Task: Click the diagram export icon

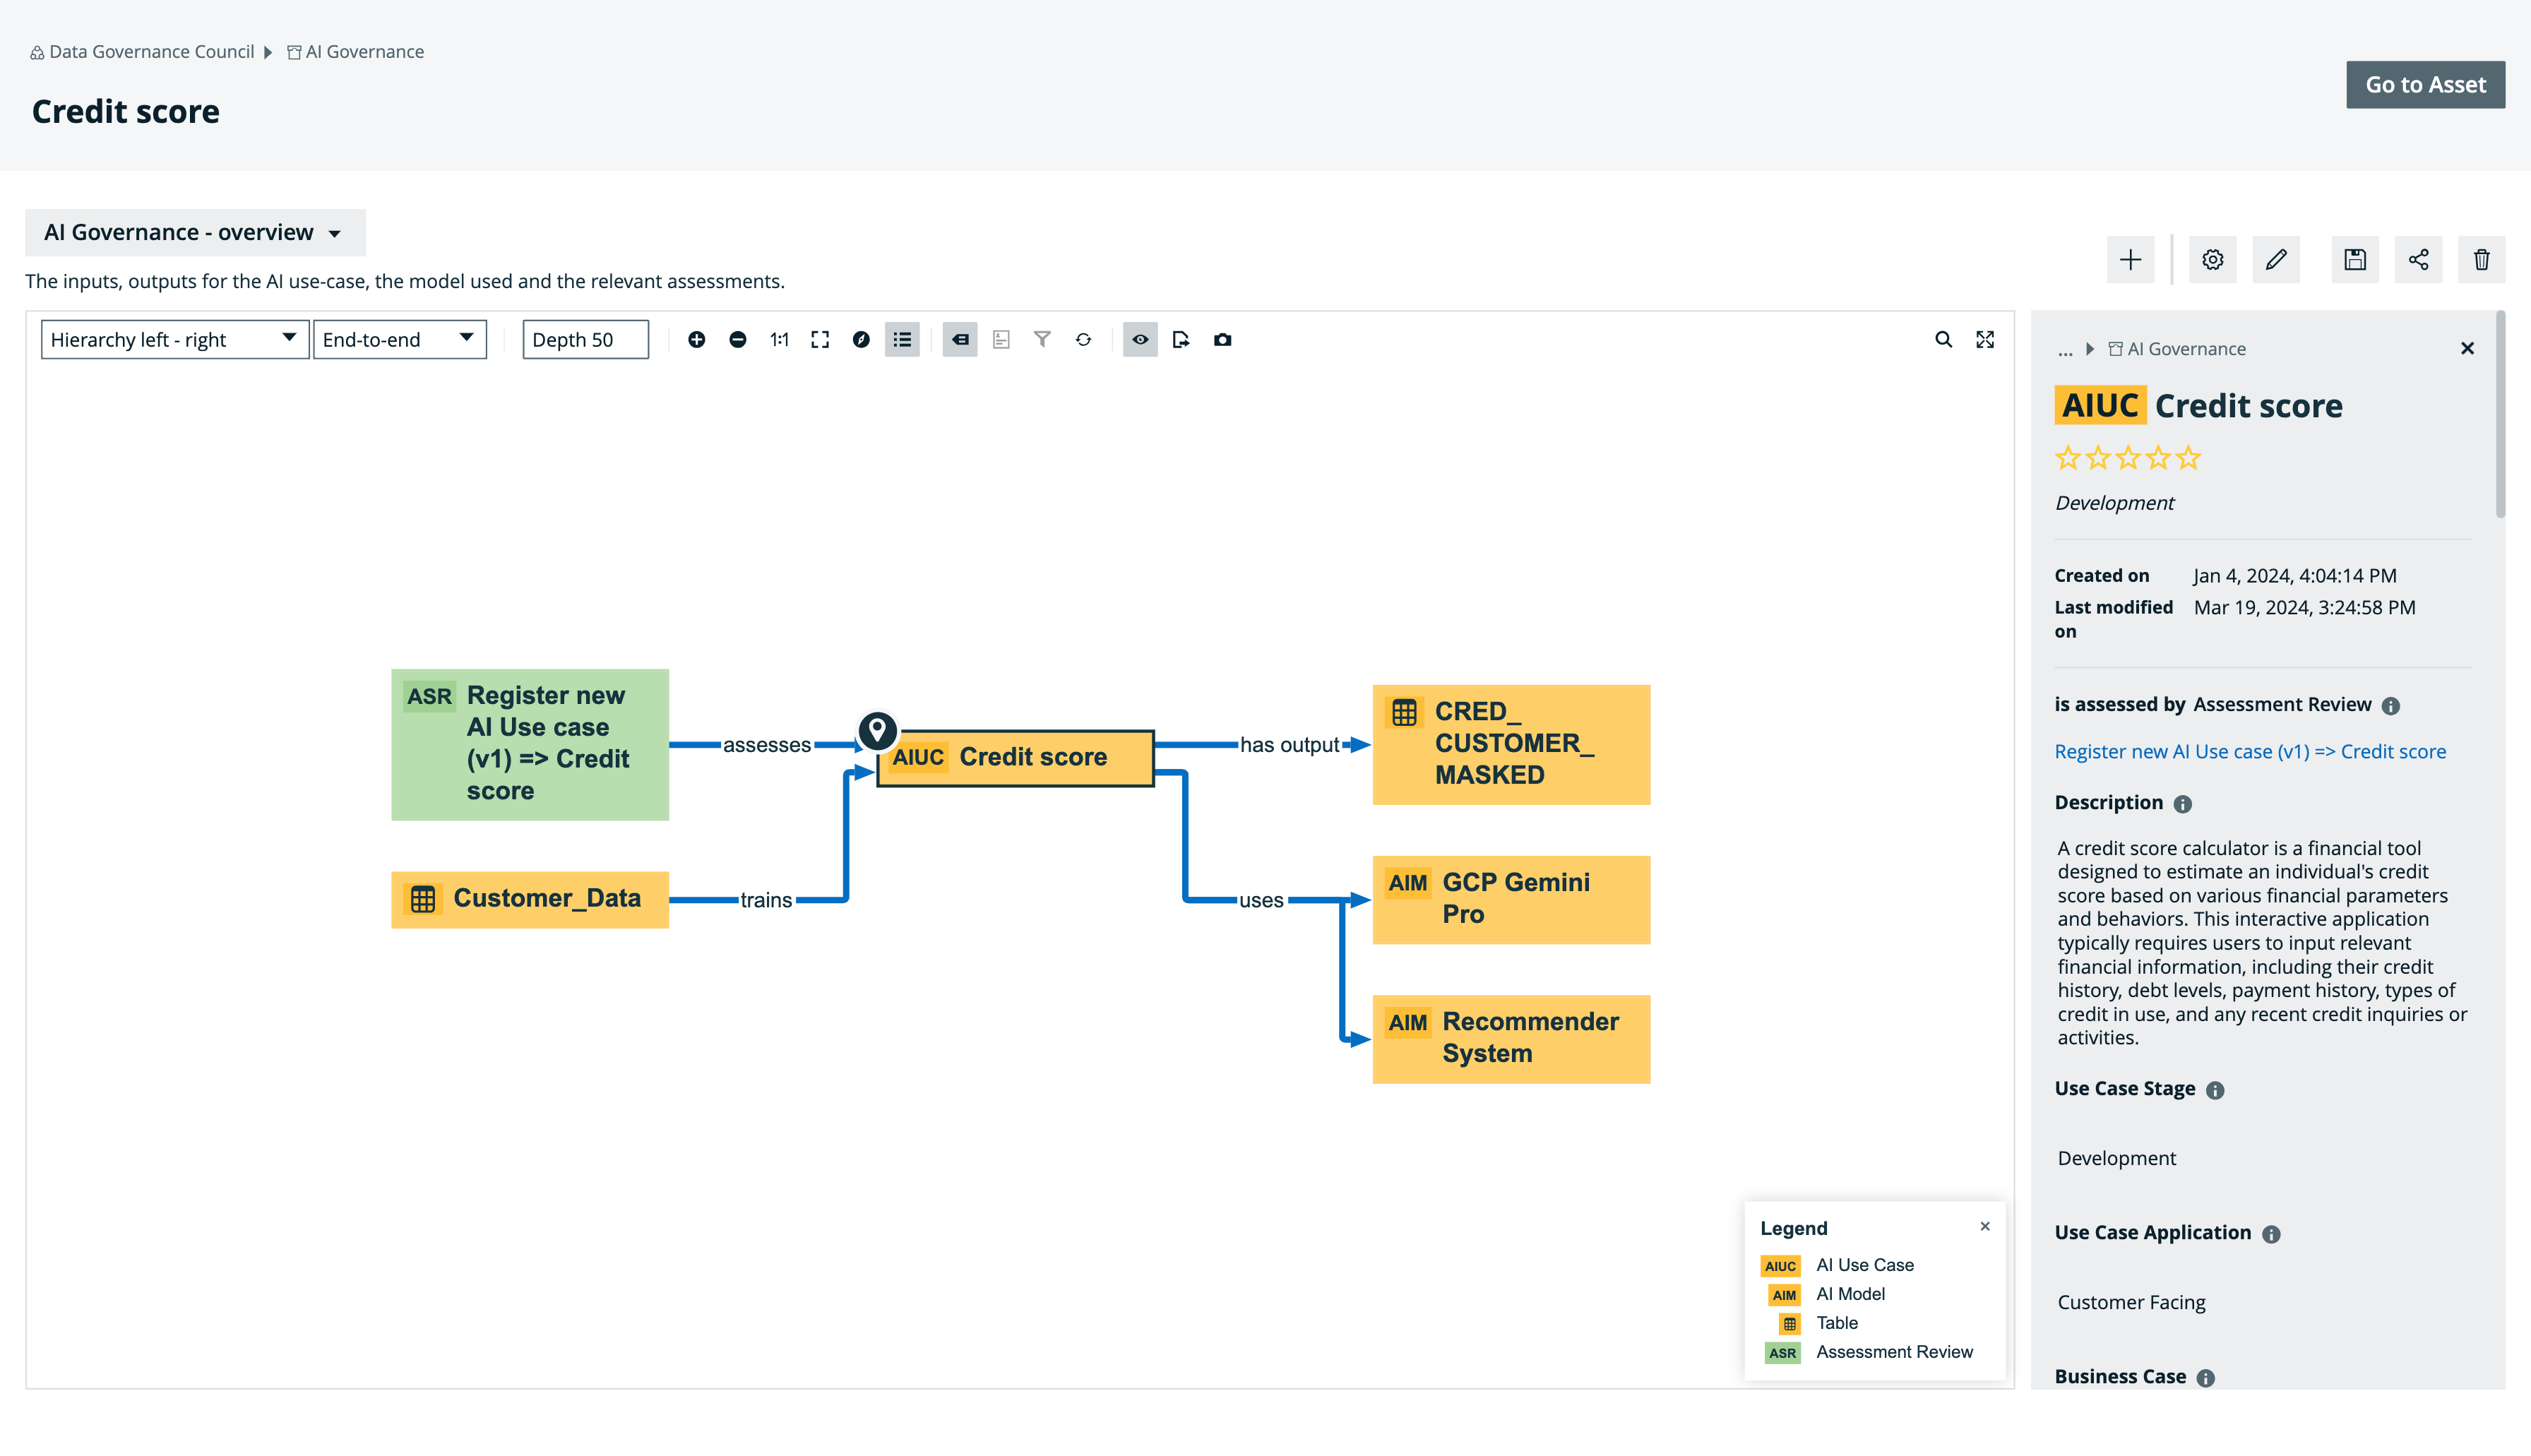Action: click(x=1181, y=340)
